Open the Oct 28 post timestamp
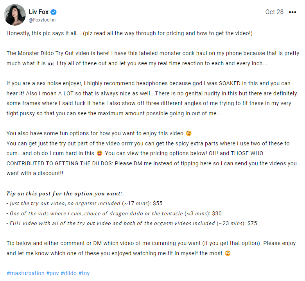This screenshot has height=281, width=305. click(x=274, y=12)
